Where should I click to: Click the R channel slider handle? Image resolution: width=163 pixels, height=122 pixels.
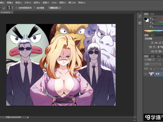(x=153, y=19)
